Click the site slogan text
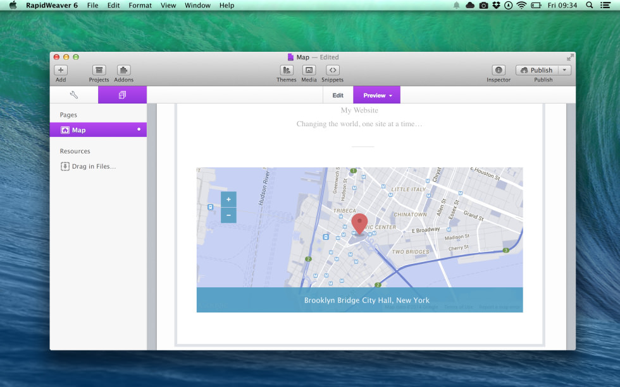Screen dimensions: 620x387 tap(359, 124)
